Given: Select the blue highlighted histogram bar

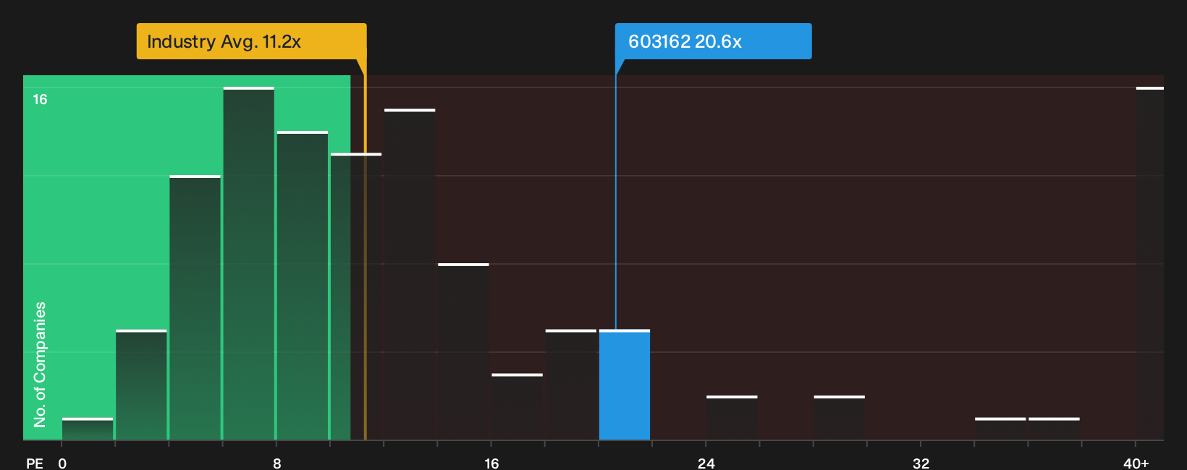Looking at the screenshot, I should 625,385.
